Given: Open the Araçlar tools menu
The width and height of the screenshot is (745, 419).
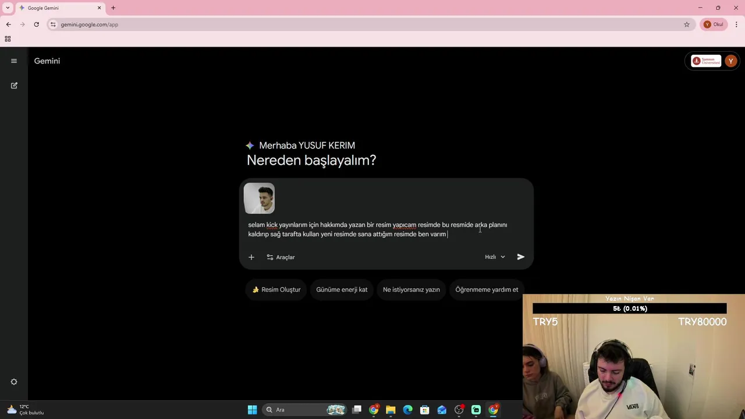Looking at the screenshot, I should [x=281, y=257].
